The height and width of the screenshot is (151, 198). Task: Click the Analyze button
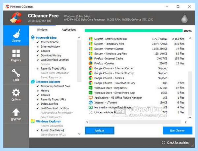[x=100, y=131]
